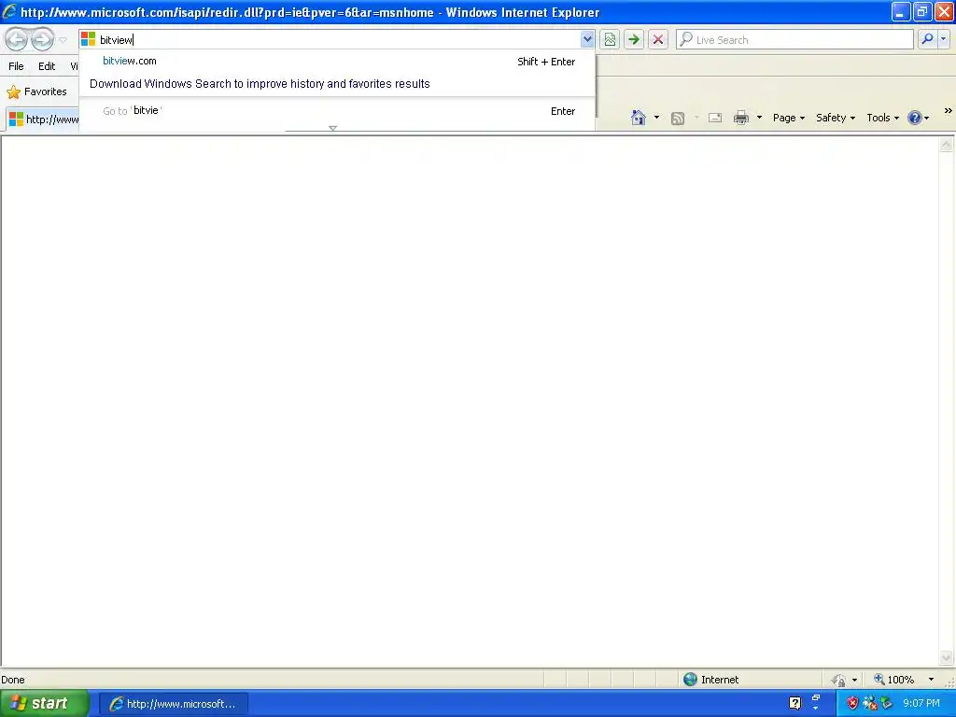Click Download Windows Search suggestion message
Screen dimensions: 956x717
tap(260, 83)
